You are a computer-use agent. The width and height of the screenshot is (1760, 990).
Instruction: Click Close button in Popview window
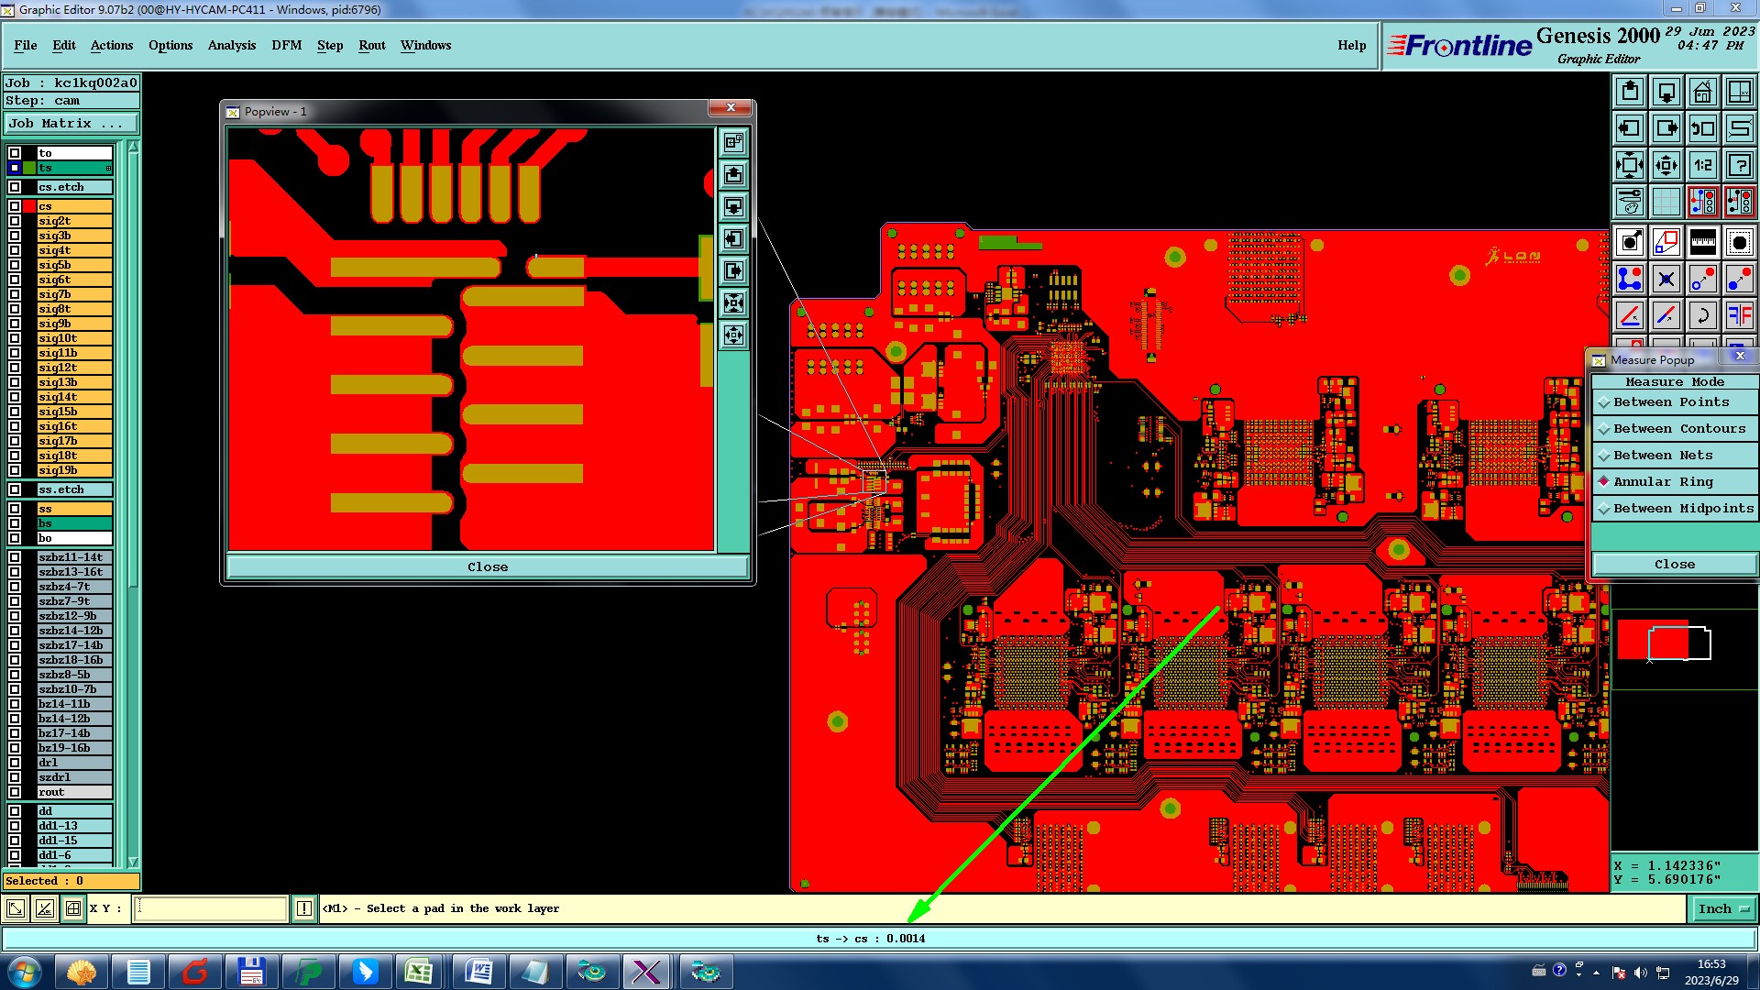pyautogui.click(x=487, y=567)
